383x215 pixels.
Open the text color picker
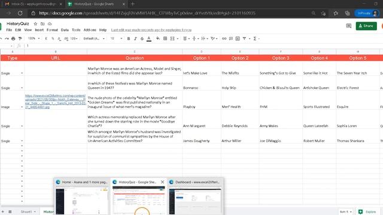[149, 38]
